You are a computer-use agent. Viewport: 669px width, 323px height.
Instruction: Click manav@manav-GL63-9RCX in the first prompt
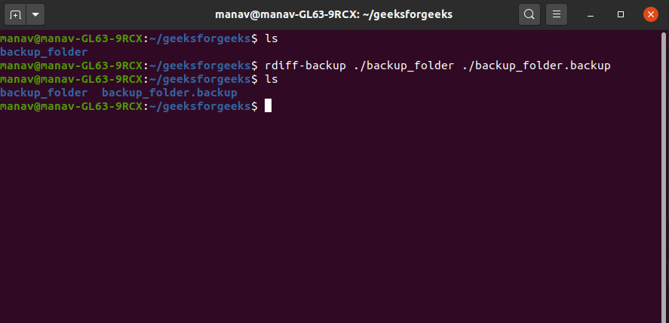(71, 38)
